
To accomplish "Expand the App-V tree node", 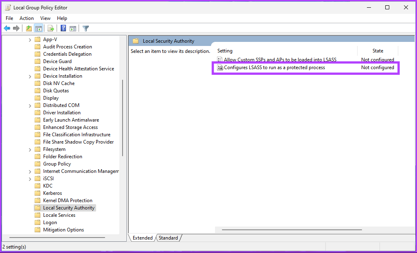I will (x=30, y=39).
